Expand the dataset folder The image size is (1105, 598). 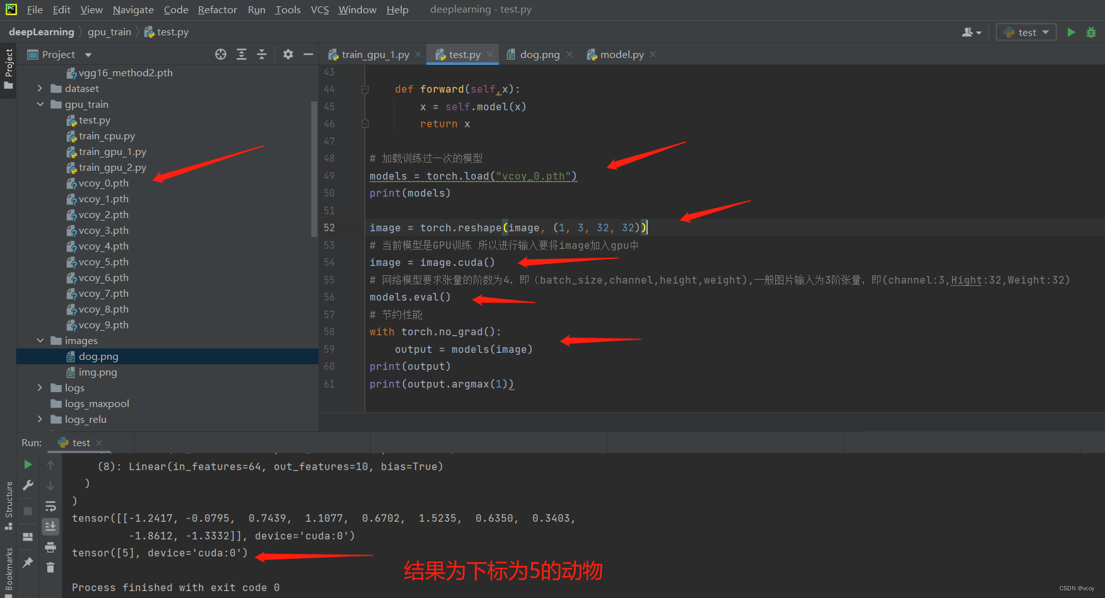coord(40,89)
